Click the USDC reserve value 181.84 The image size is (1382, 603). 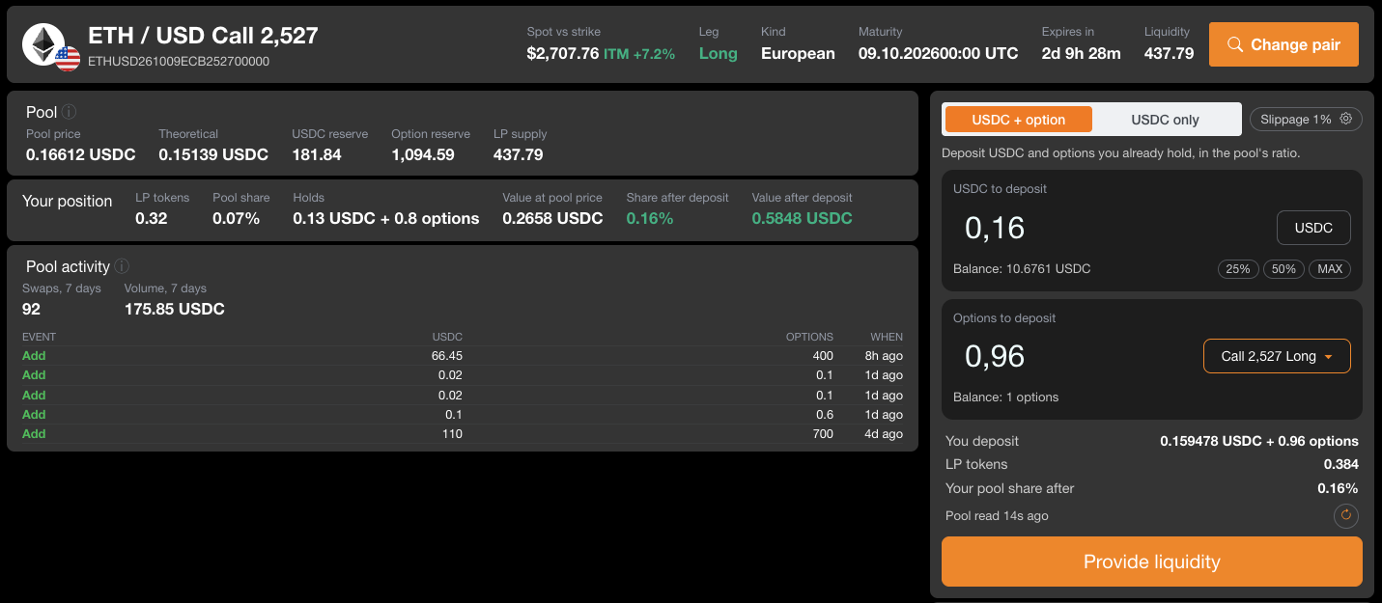317,154
